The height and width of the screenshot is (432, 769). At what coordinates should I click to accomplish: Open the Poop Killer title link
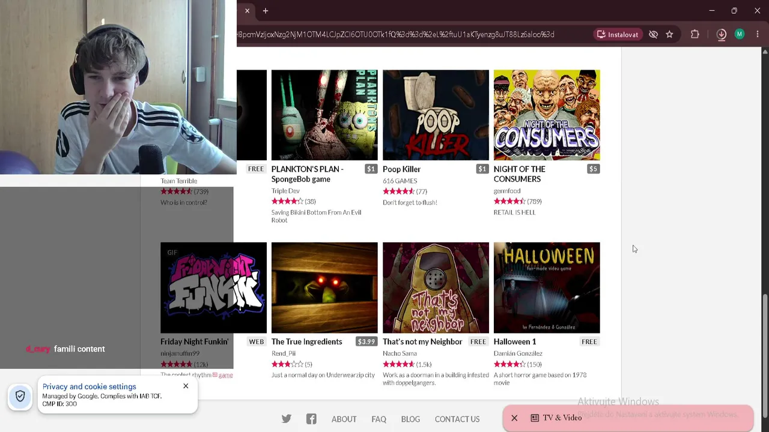point(401,169)
